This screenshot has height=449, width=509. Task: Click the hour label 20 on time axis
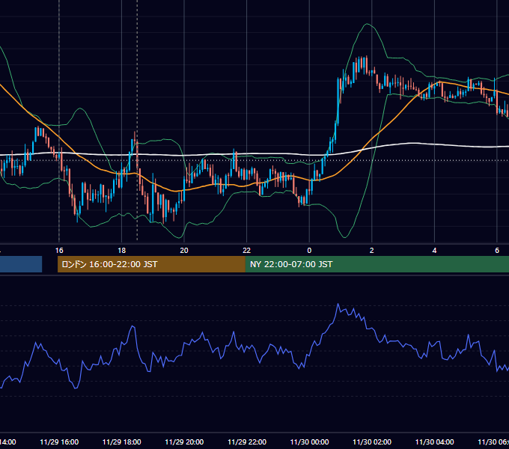184,251
